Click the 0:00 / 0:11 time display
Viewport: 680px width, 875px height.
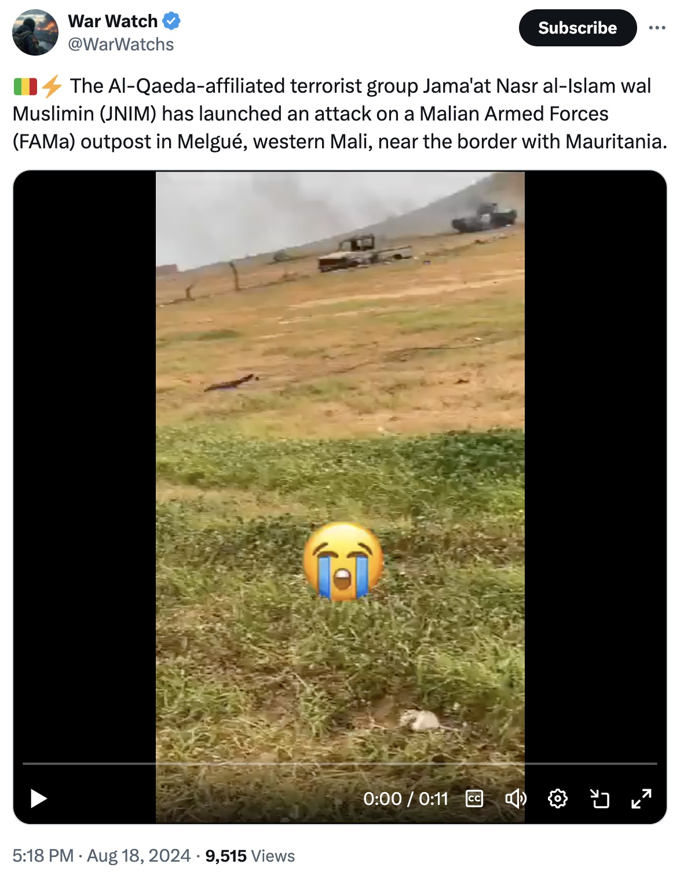(x=406, y=799)
